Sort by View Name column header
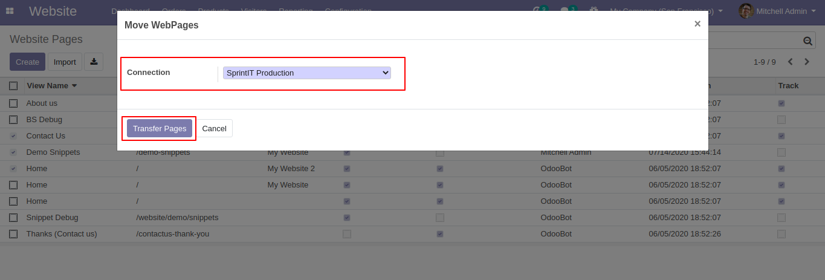 click(52, 86)
